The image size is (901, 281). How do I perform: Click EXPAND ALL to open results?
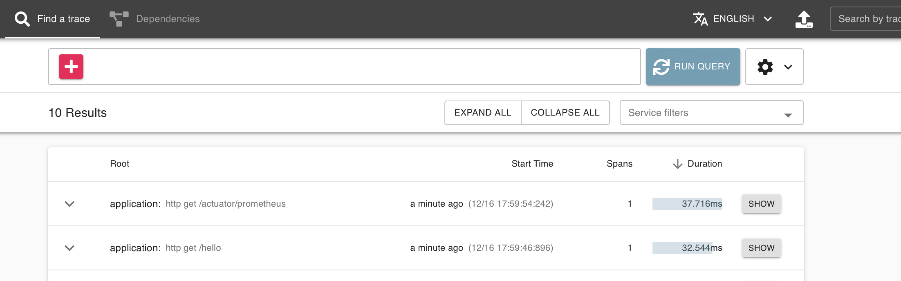(483, 112)
